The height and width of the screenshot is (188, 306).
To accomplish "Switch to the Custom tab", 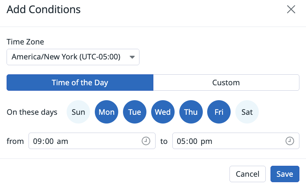I will click(x=226, y=83).
